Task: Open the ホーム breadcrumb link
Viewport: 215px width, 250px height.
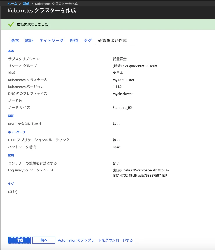Action: (12, 4)
